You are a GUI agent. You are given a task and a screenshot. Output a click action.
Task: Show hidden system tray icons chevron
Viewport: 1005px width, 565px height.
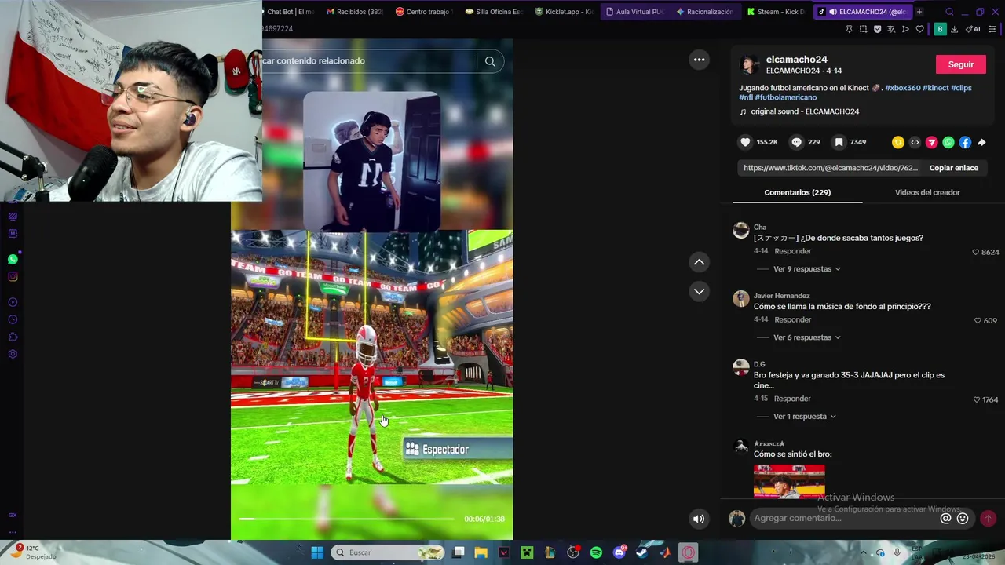pyautogui.click(x=864, y=552)
